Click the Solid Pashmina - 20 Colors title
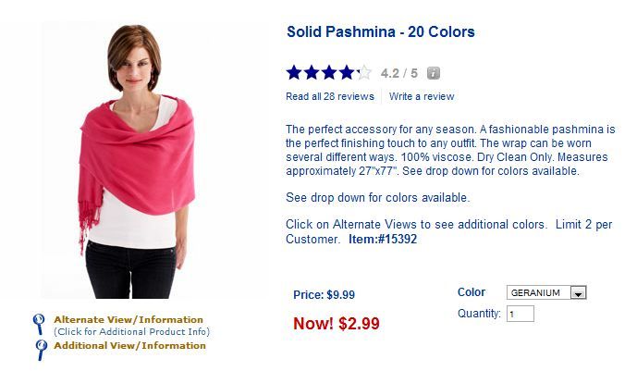This screenshot has width=637, height=371. pos(380,32)
